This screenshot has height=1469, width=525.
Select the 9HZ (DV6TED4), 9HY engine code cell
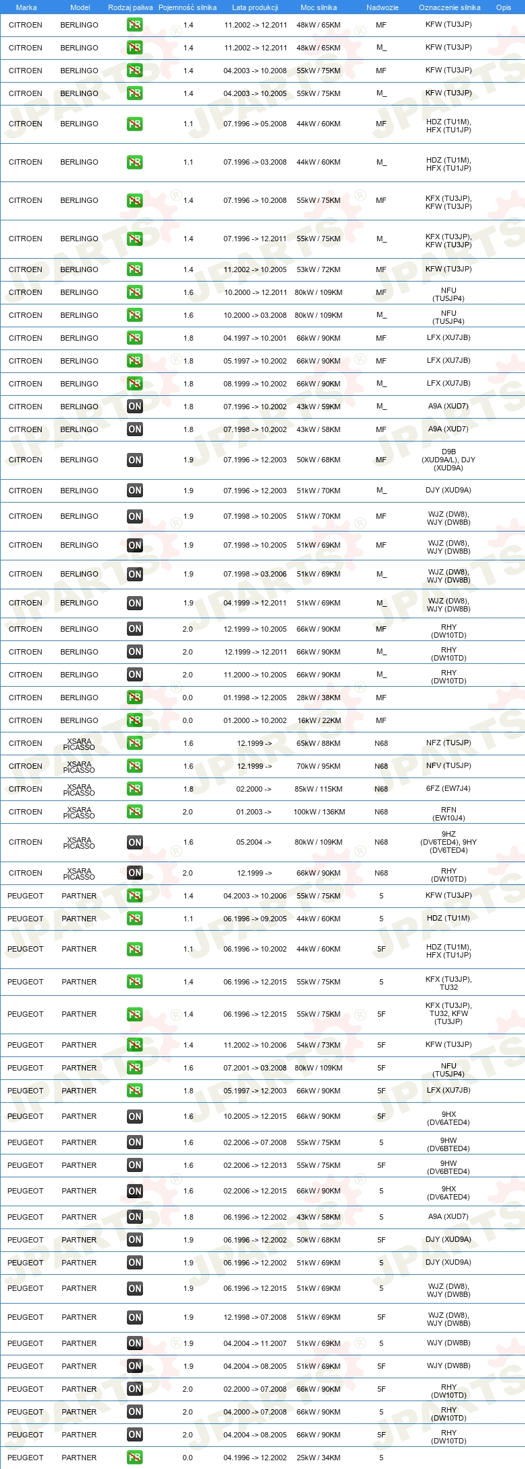point(448,842)
